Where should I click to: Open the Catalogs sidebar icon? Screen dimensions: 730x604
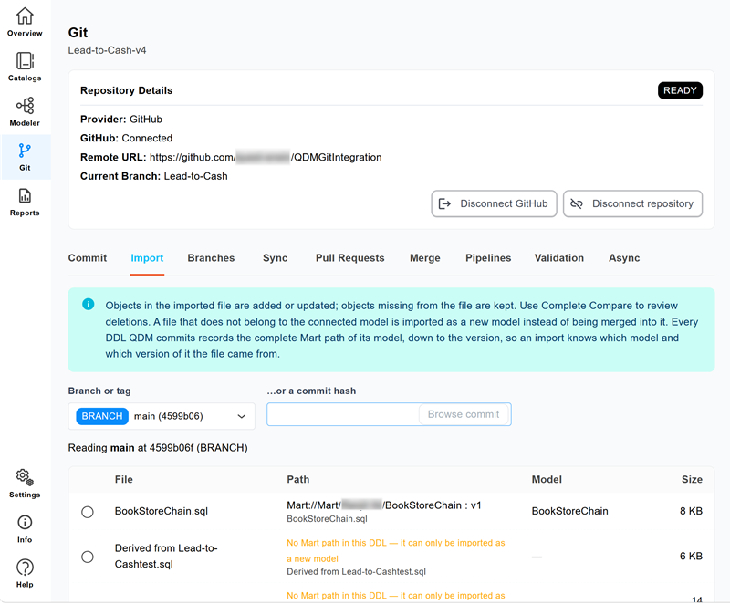(25, 61)
